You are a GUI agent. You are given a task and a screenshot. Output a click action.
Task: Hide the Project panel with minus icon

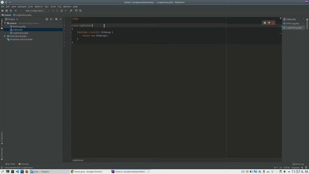(60, 19)
